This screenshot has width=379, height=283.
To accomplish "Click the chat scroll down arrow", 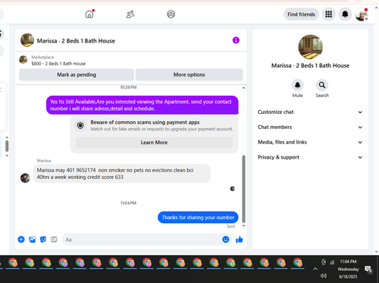I will pyautogui.click(x=243, y=225).
